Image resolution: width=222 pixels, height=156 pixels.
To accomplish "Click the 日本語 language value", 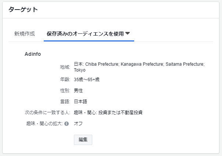I will point(80,102).
